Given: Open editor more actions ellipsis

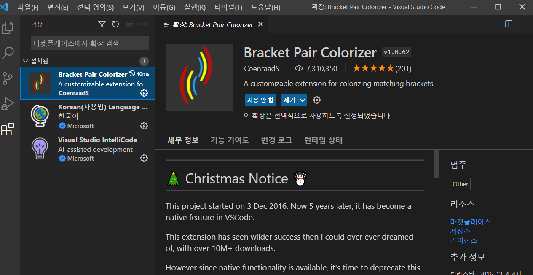Looking at the screenshot, I should (522, 24).
